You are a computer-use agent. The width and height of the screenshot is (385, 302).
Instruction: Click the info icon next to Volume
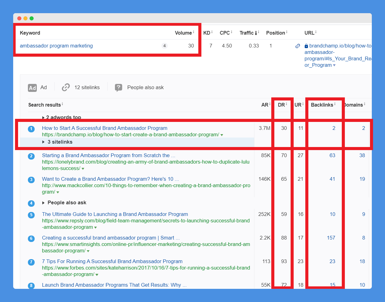[193, 32]
